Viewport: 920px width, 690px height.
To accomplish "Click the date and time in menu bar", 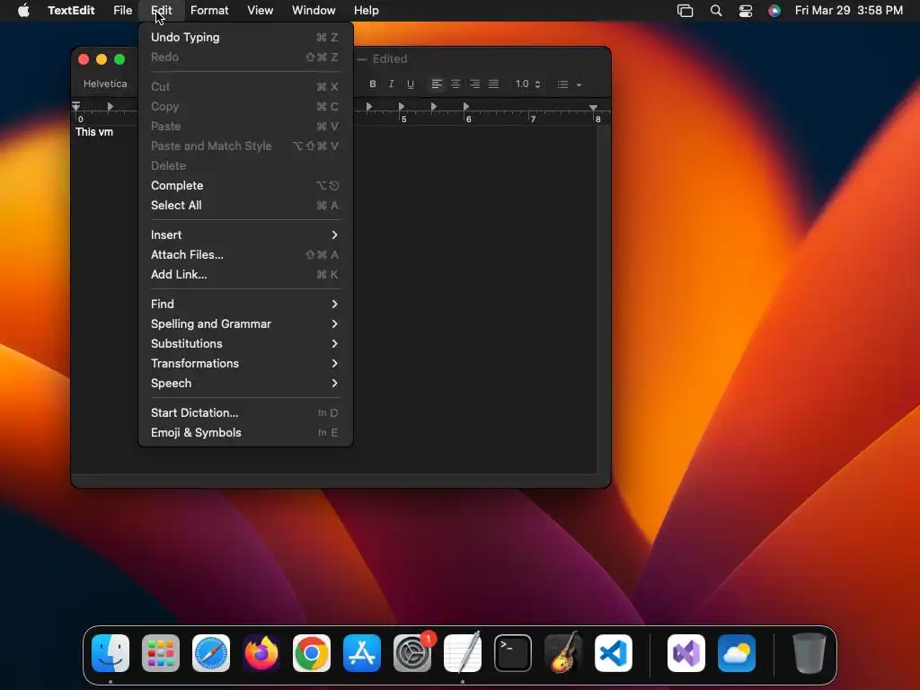I will tap(848, 11).
